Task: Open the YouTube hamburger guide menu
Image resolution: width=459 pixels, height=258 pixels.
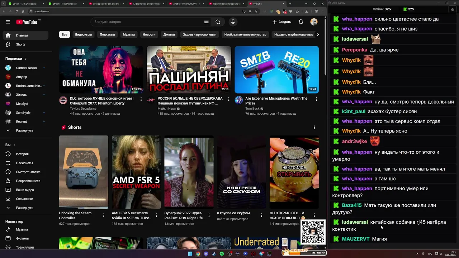Action: [8, 22]
